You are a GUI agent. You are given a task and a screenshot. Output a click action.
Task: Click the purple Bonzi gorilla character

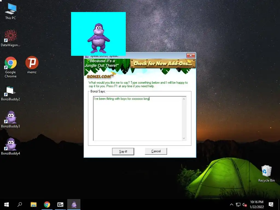(98, 38)
